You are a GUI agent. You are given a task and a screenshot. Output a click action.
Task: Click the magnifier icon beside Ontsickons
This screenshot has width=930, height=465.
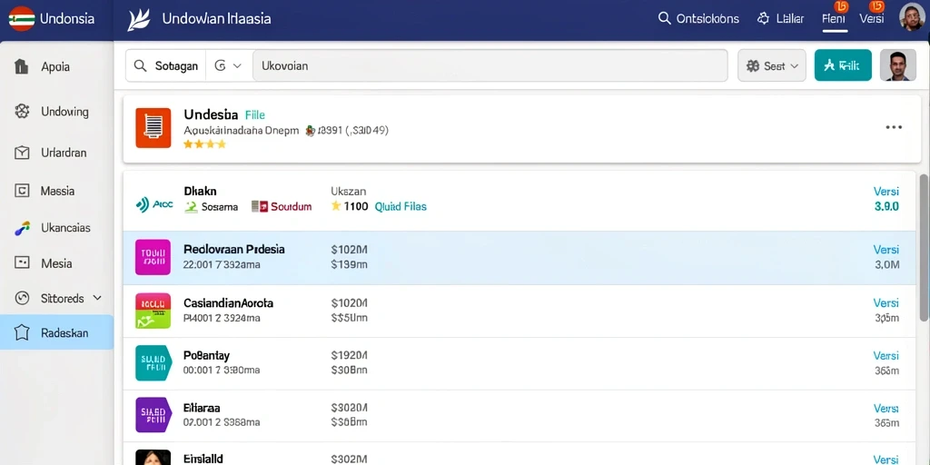pos(664,18)
